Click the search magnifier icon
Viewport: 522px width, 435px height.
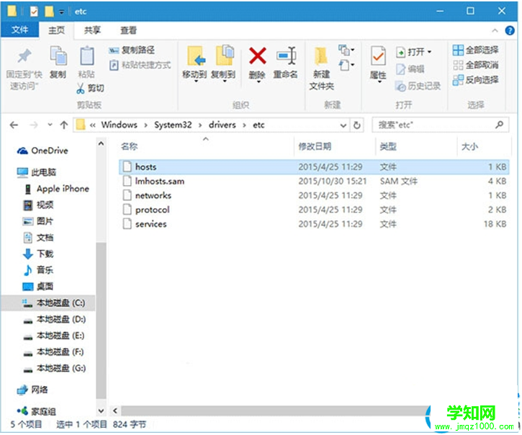point(499,125)
